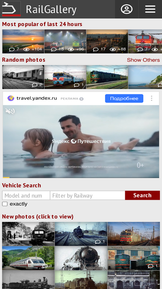Click the Yandex РЕКЛАМА badge icon
Viewport: 162px width, 289px height.
(81, 99)
